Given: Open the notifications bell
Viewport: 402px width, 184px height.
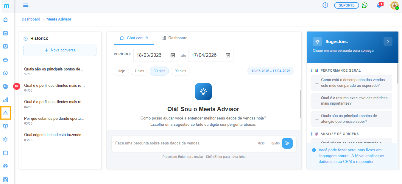Looking at the screenshot, I should (379, 5).
